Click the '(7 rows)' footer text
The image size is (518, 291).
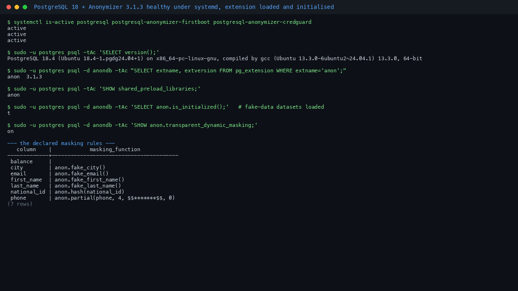pos(20,204)
